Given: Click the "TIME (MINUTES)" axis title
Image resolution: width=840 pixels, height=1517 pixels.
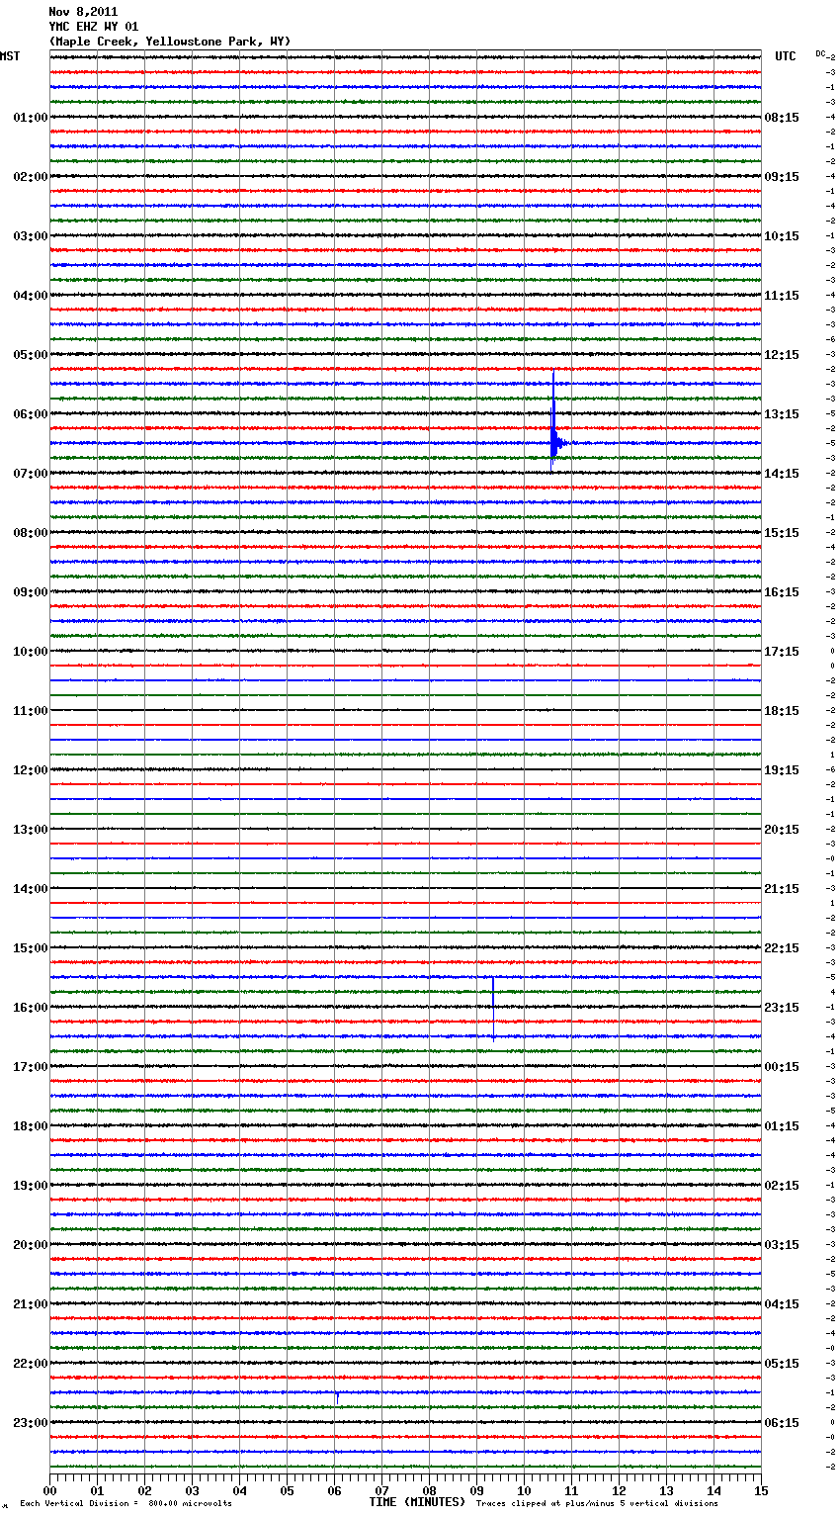Looking at the screenshot, I should (417, 1502).
